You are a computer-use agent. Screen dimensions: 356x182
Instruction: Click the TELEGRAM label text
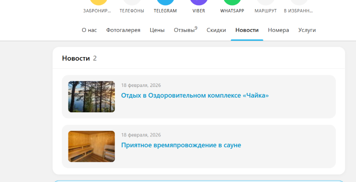pos(165,11)
